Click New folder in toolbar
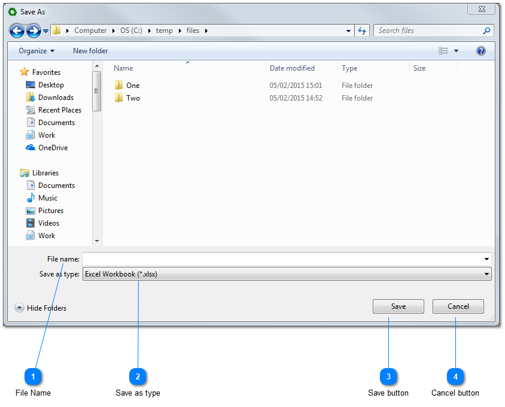Viewport: 505px width, 407px height. click(x=90, y=51)
